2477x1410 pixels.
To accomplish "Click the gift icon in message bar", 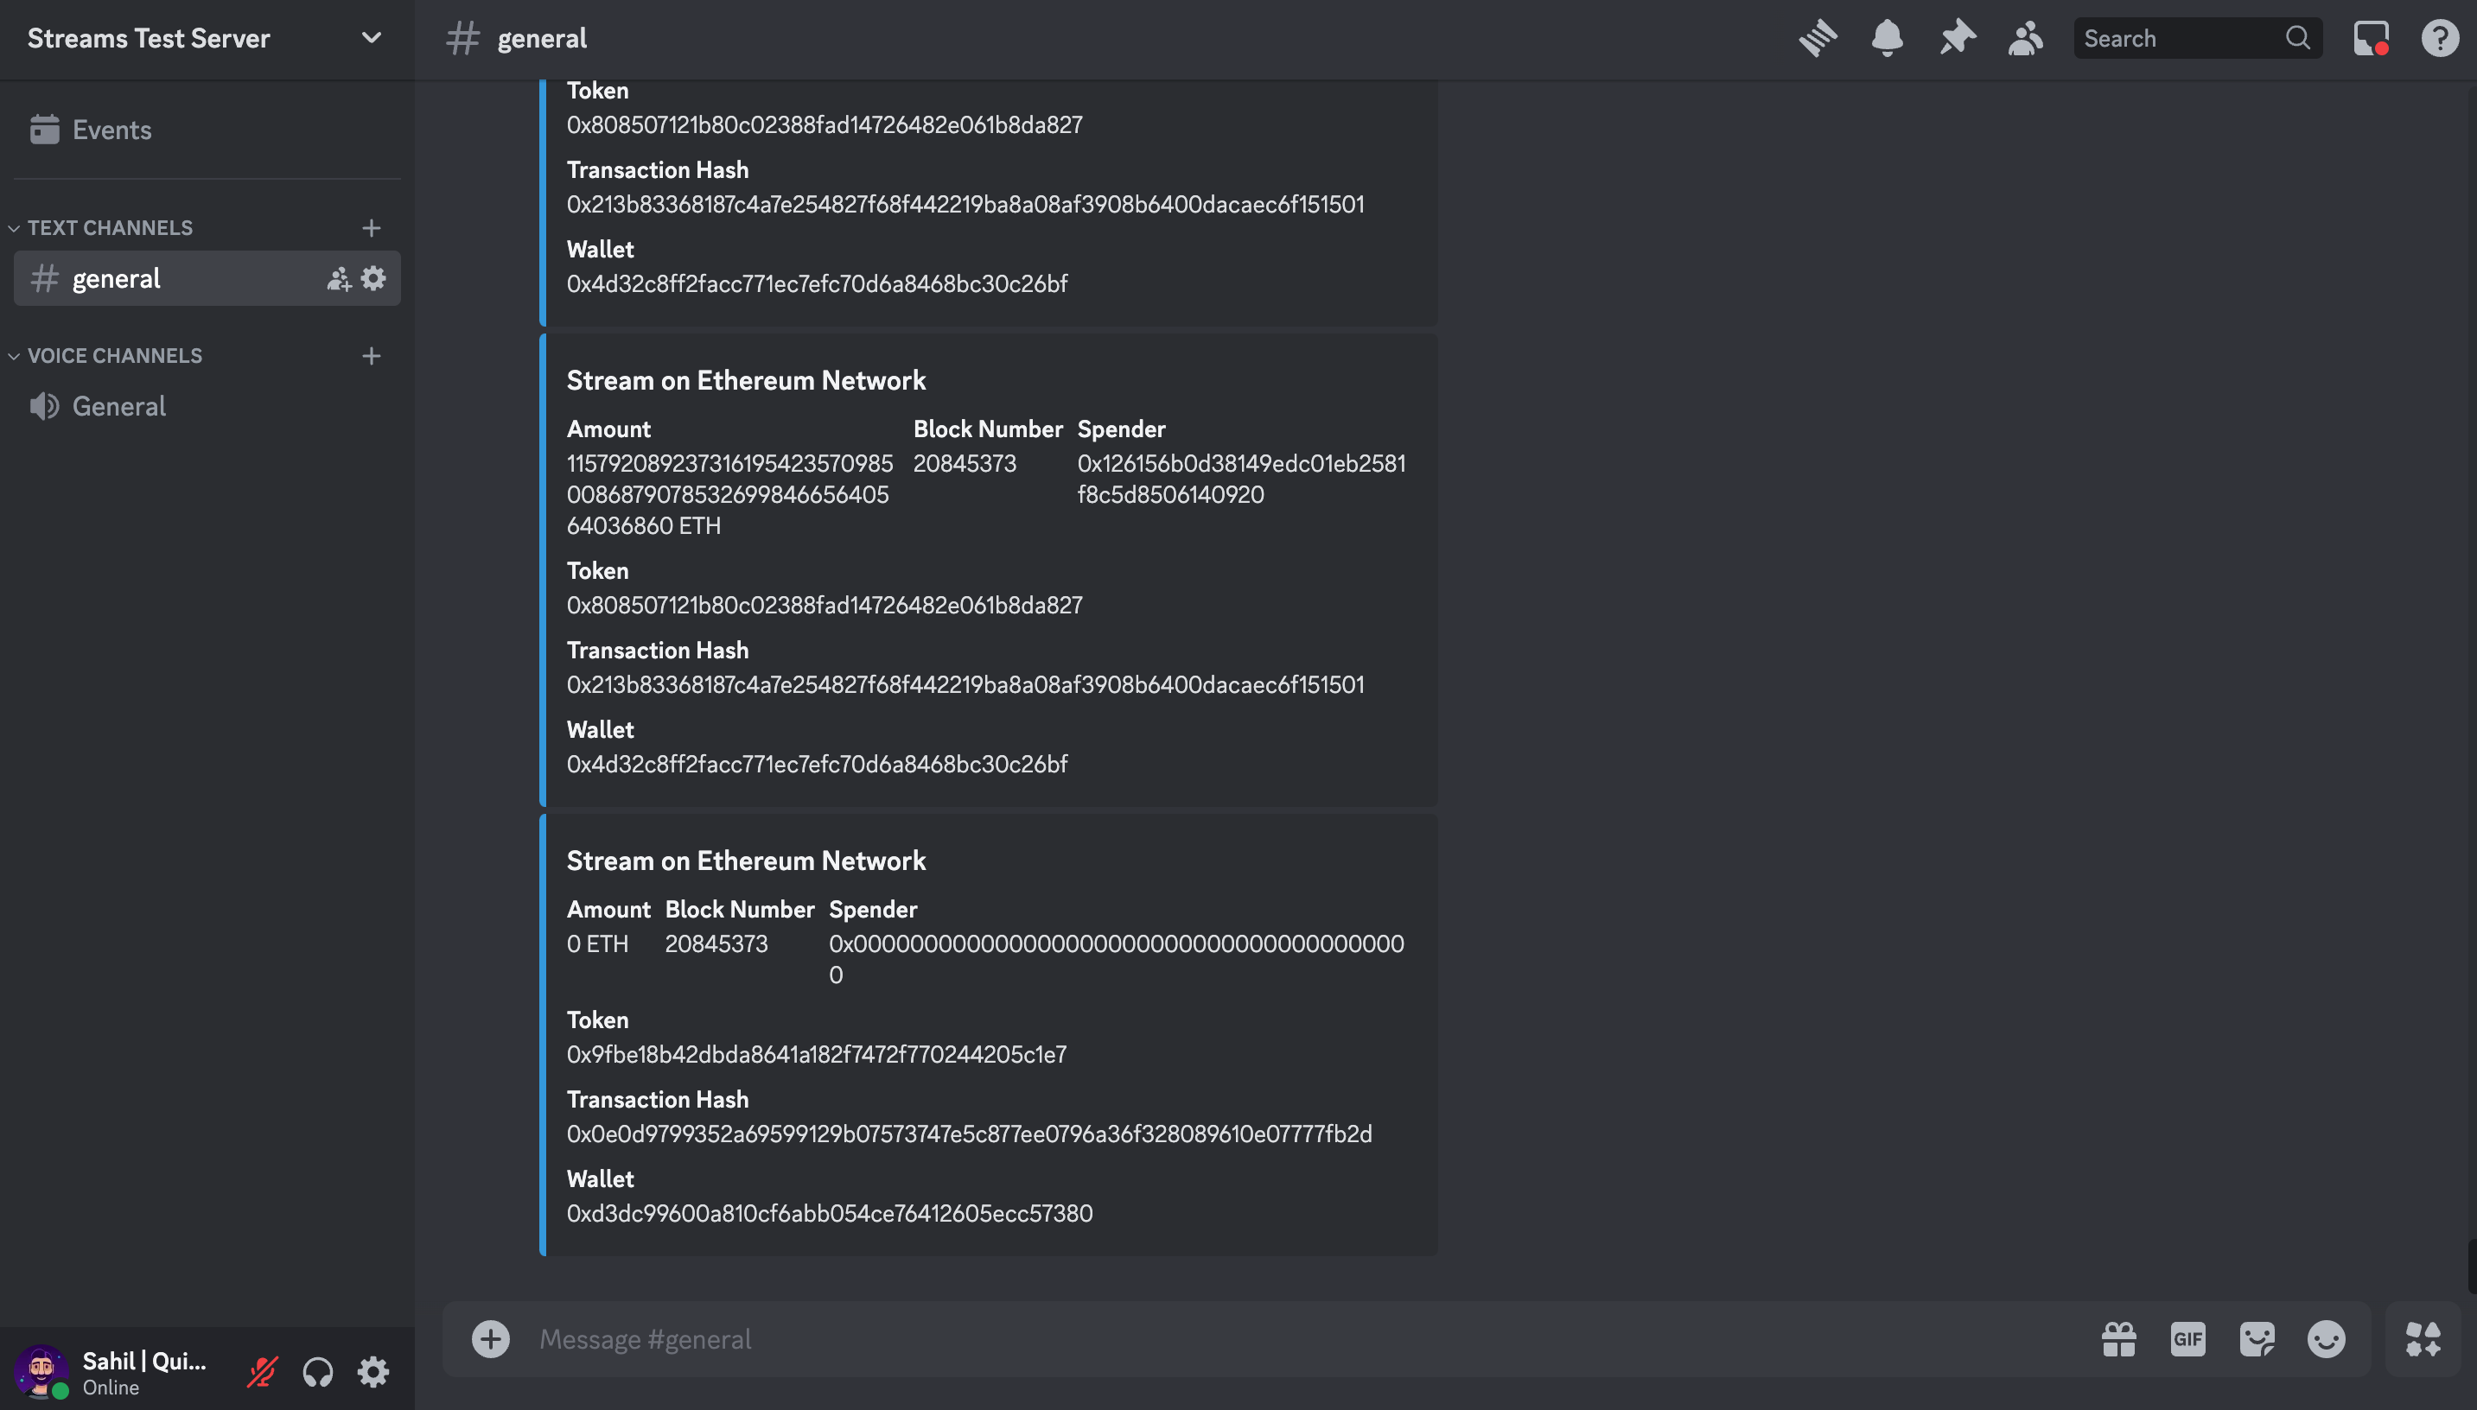I will pyautogui.click(x=2118, y=1338).
